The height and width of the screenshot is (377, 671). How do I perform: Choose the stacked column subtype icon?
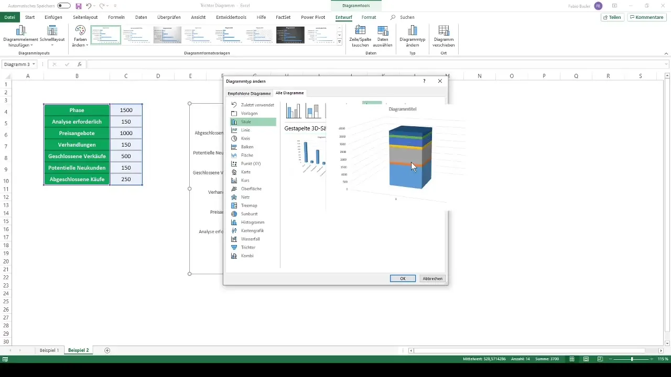click(313, 111)
